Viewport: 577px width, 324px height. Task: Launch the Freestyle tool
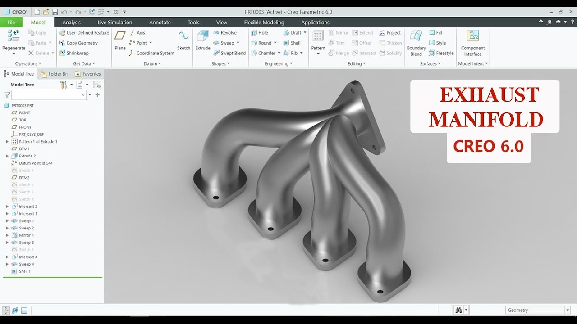point(441,53)
